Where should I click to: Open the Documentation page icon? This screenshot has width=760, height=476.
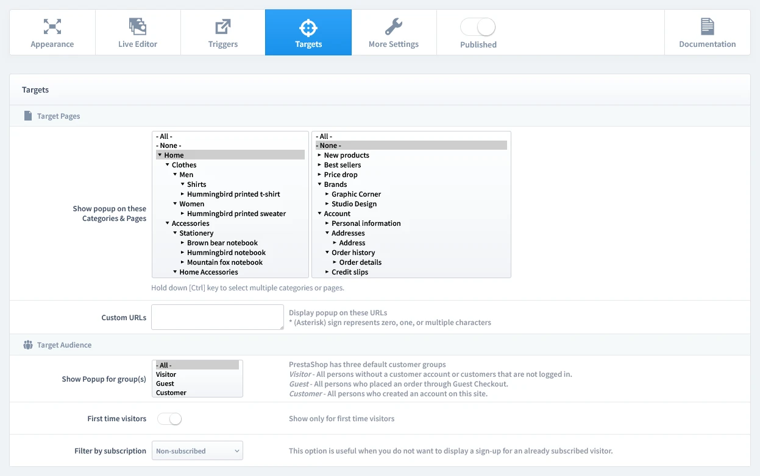[707, 26]
